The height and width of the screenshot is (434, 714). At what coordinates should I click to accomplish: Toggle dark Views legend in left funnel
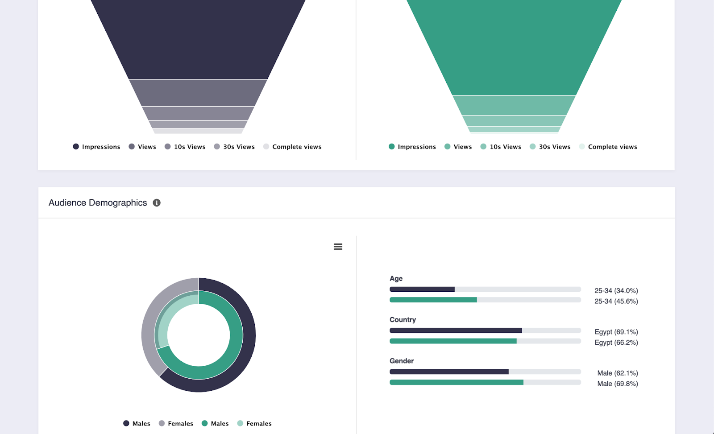tap(142, 147)
